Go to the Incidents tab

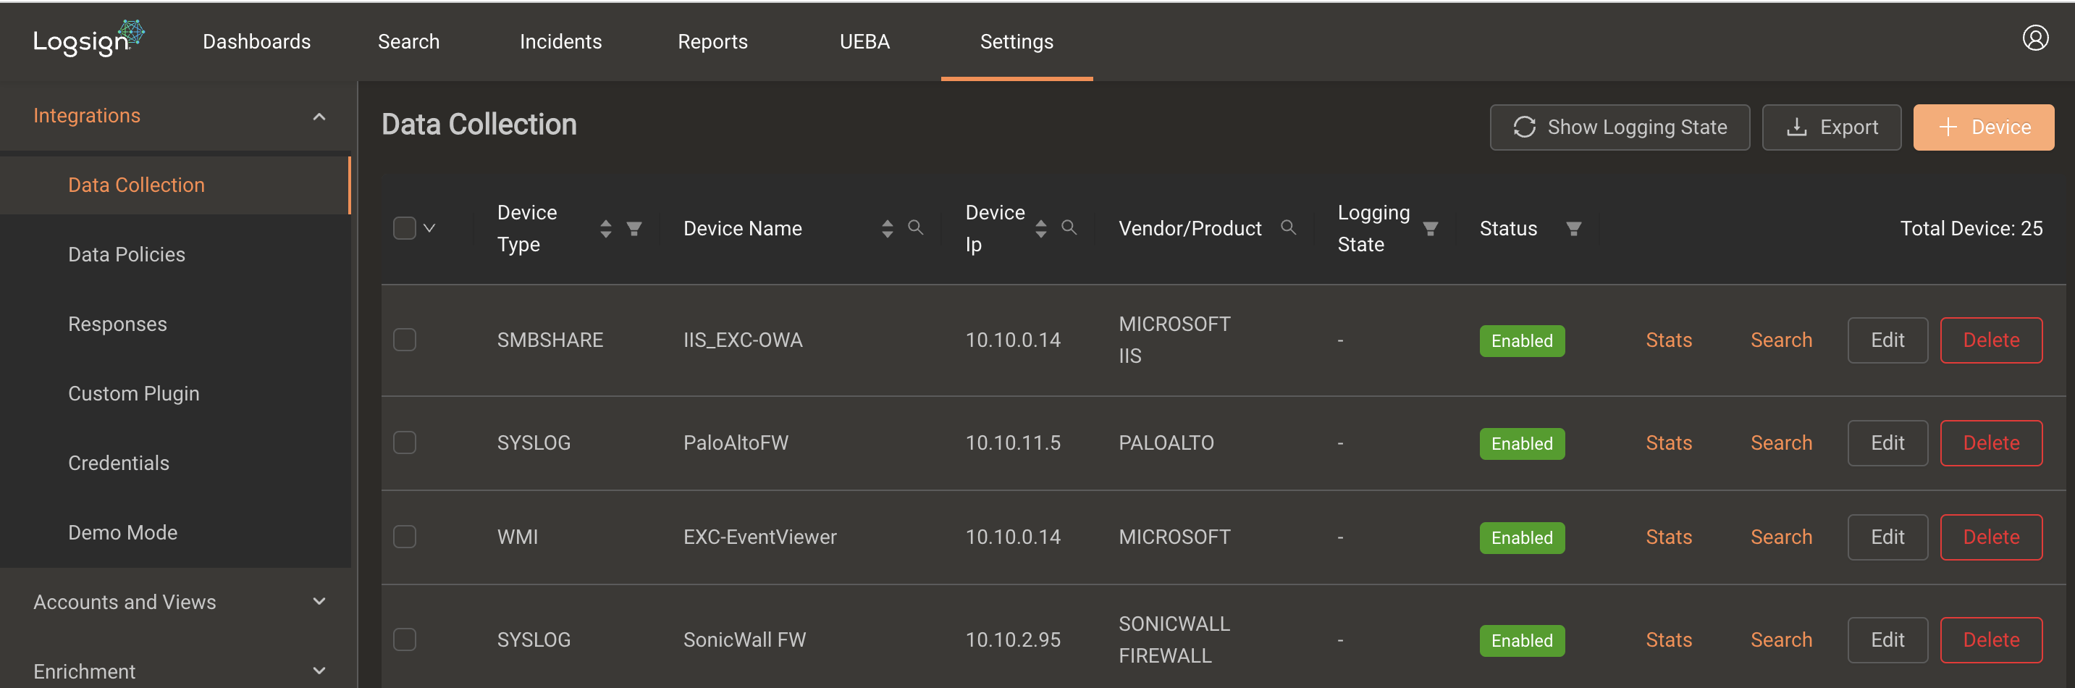tap(560, 41)
